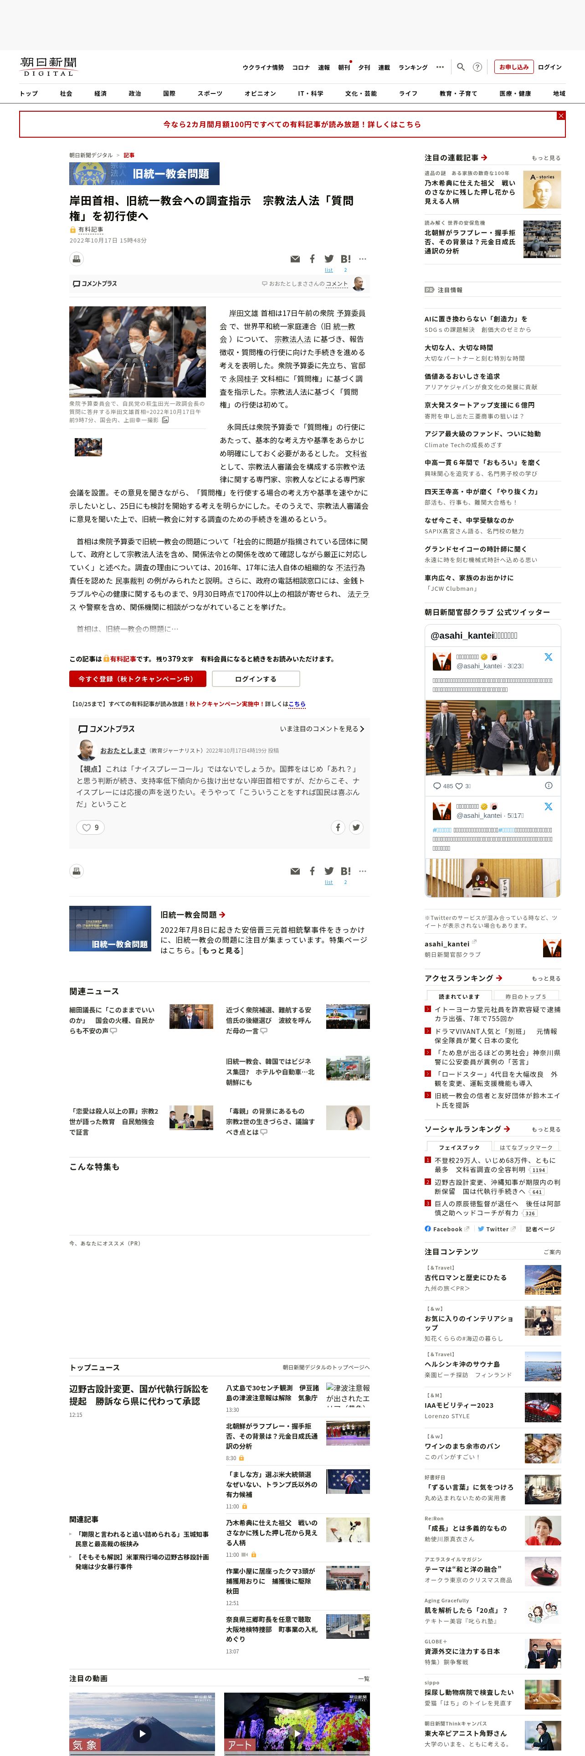585x1756 pixels.
Task: Open 政治 in the main navigation
Action: [x=135, y=93]
